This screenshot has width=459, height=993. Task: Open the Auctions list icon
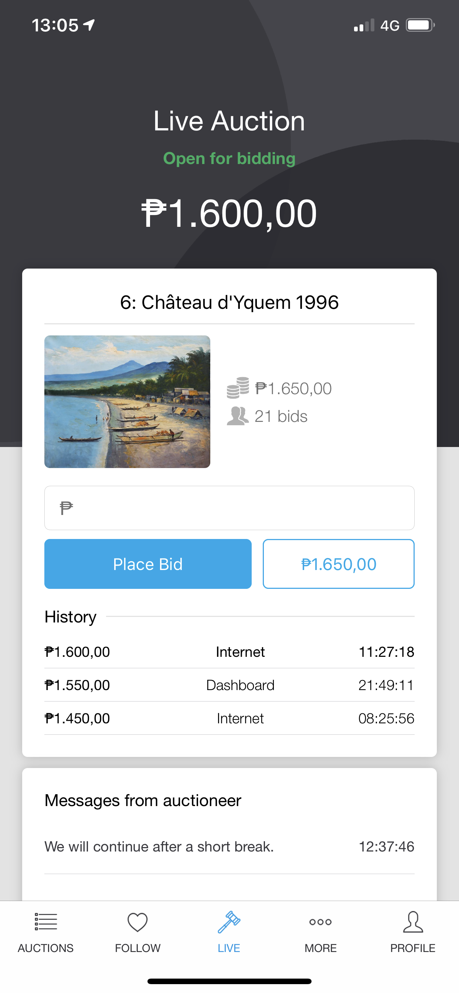pyautogui.click(x=45, y=922)
